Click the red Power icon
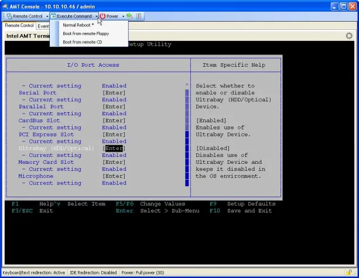Screen dimensions: 359x278 pyautogui.click(x=102, y=16)
